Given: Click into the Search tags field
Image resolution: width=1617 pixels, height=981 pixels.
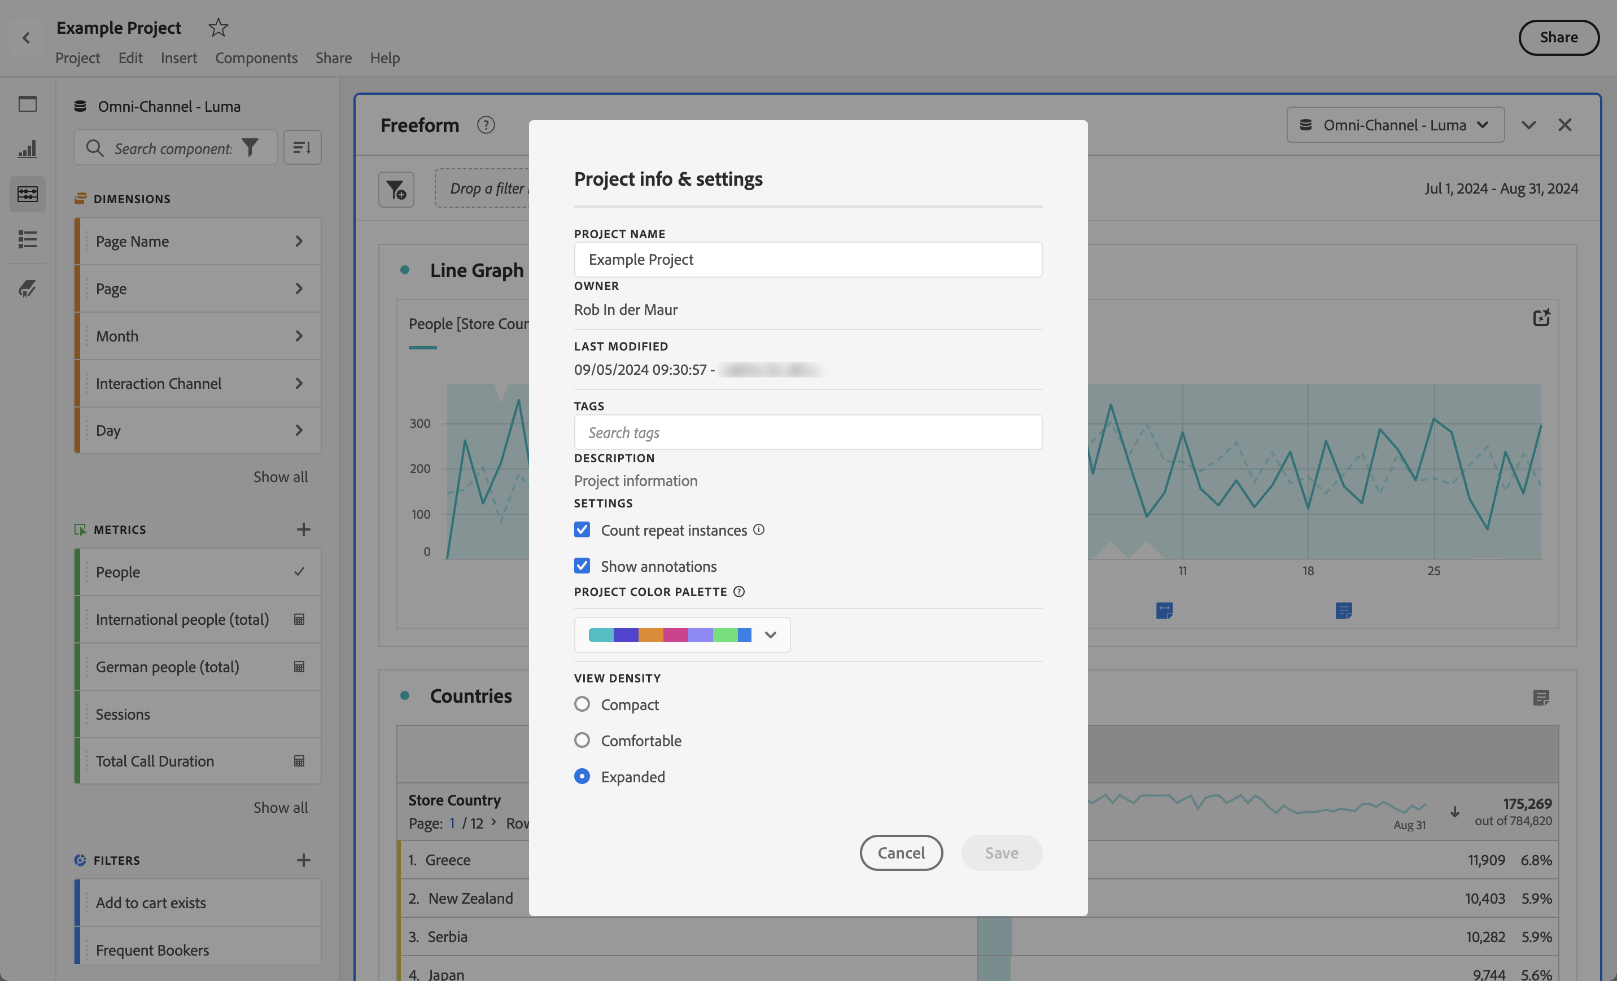Looking at the screenshot, I should coord(807,432).
